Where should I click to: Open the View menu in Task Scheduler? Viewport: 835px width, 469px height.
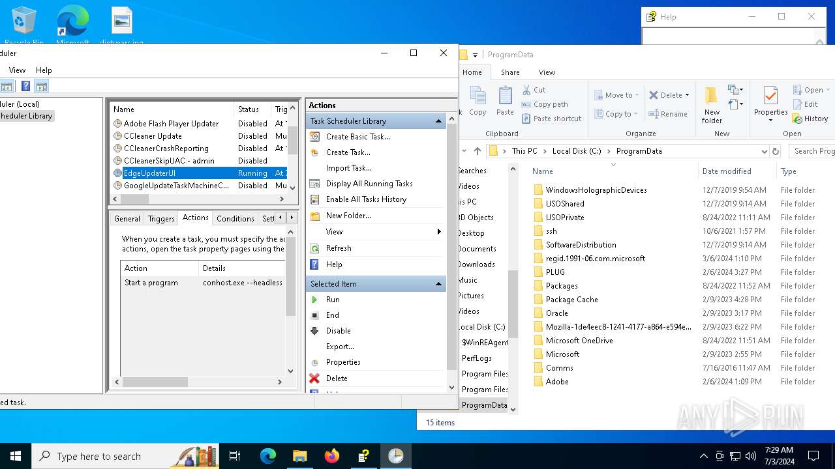(17, 70)
